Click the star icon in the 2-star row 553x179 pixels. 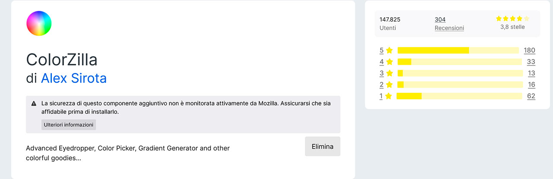[x=390, y=85]
